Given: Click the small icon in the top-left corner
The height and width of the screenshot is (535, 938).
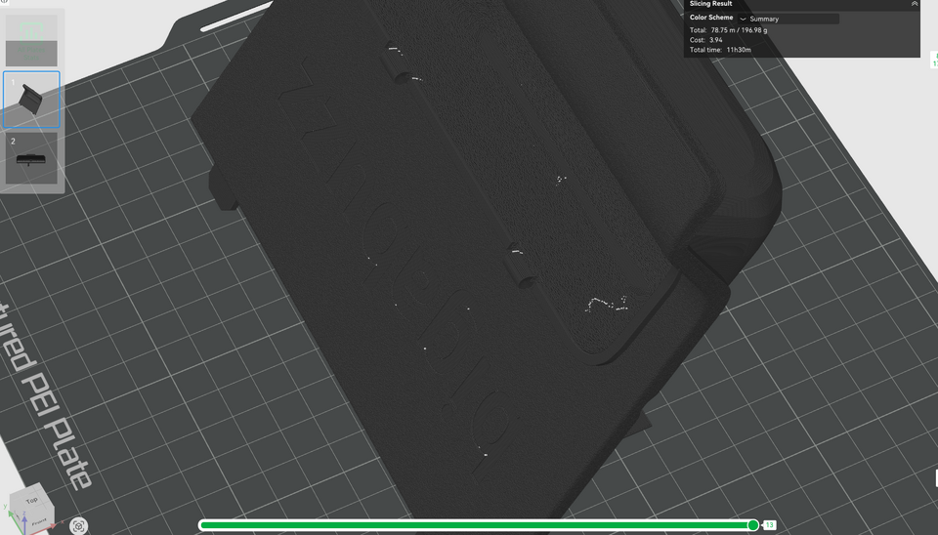Looking at the screenshot, I should coord(4,3).
